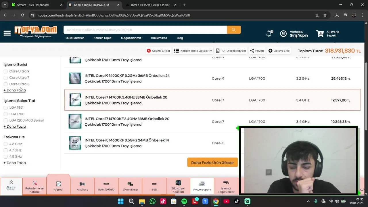Expand the ÖZET summary panel

tap(11, 186)
